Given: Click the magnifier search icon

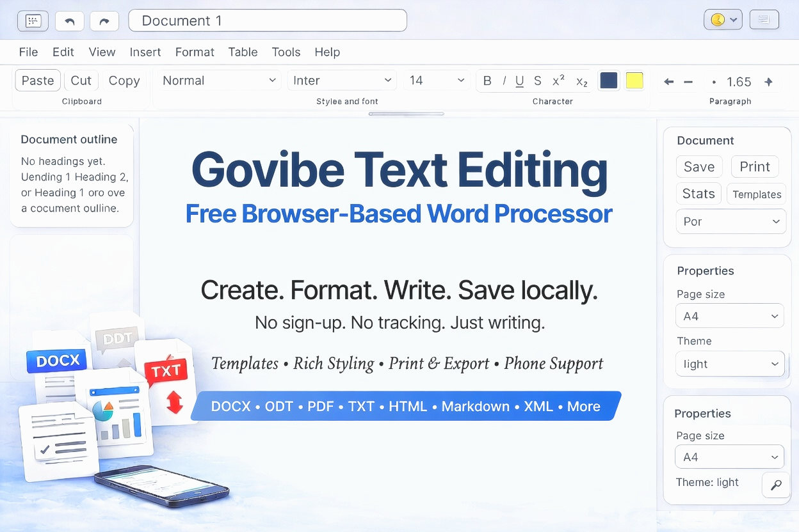Looking at the screenshot, I should 776,485.
